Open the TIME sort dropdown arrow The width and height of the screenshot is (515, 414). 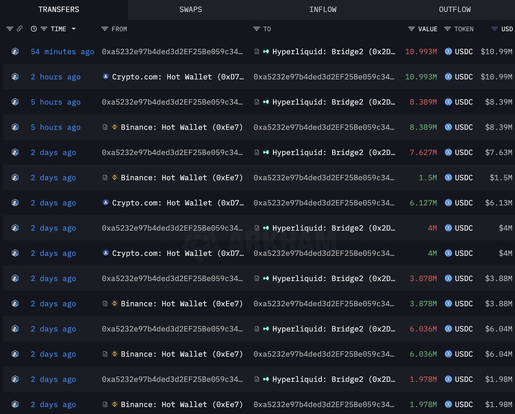73,29
